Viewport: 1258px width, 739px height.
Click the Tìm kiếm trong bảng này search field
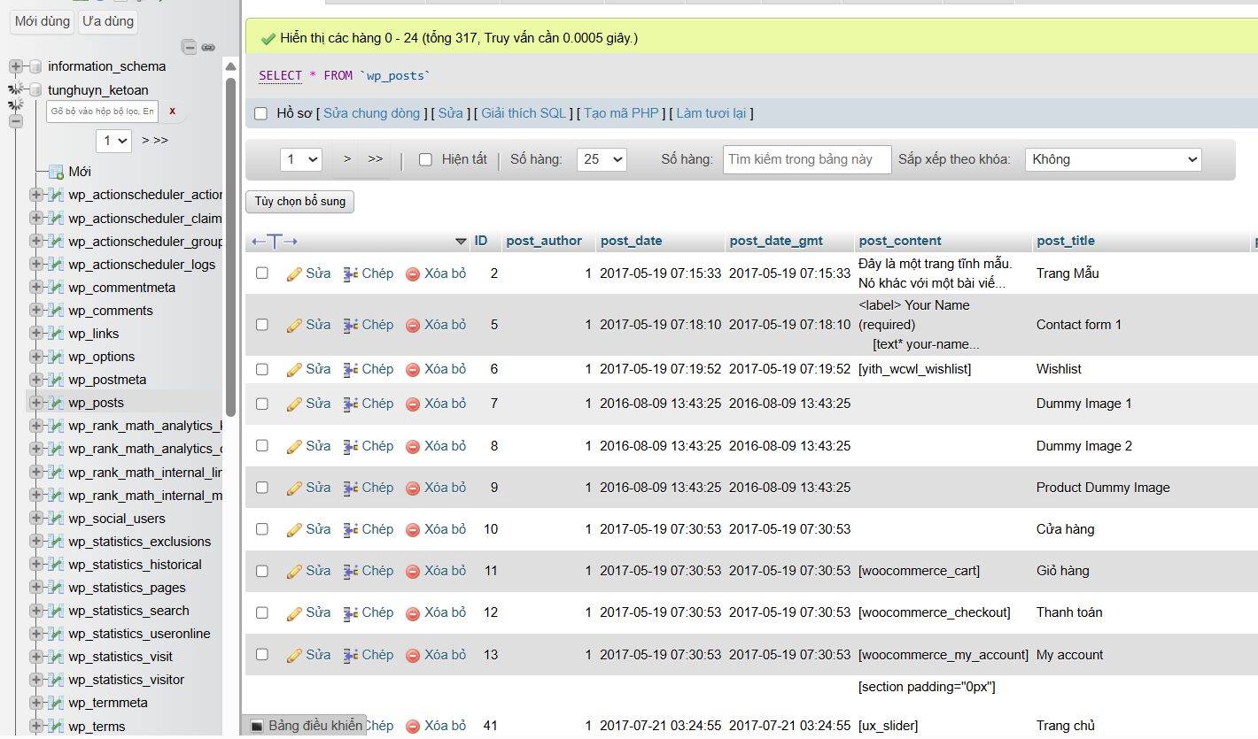[x=806, y=160]
